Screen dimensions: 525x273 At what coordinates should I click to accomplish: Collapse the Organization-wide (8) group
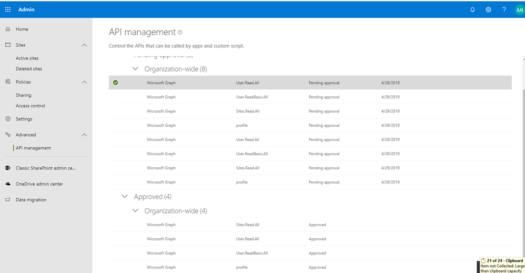135,69
